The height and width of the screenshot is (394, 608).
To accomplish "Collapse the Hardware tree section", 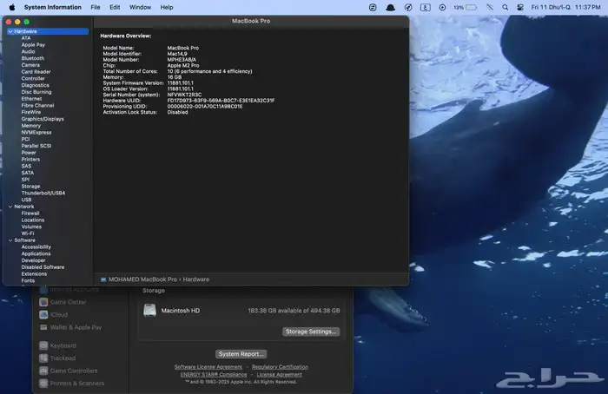I will (10, 31).
